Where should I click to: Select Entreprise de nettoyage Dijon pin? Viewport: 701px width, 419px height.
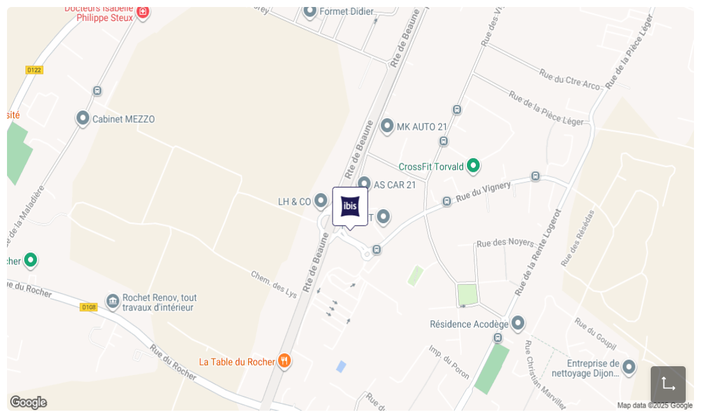click(629, 367)
